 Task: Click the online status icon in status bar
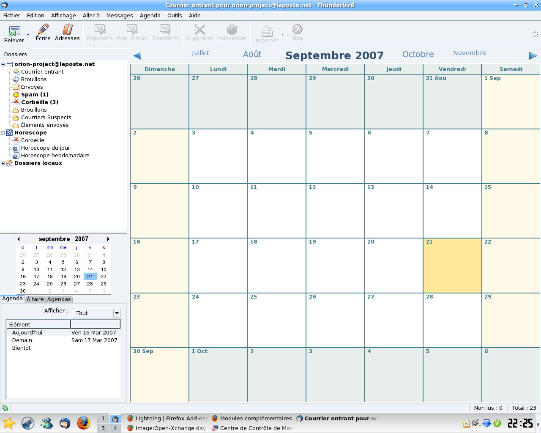[x=5, y=408]
